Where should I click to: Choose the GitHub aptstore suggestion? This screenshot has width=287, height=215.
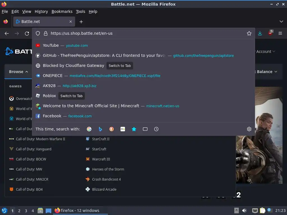pyautogui.click(x=143, y=55)
